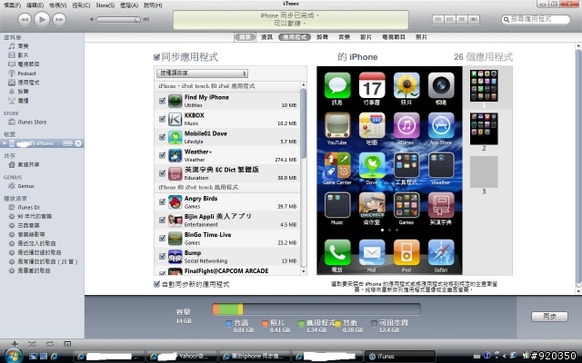Select the red dictionary app icon
The height and width of the screenshot is (363, 582).
pos(441,205)
